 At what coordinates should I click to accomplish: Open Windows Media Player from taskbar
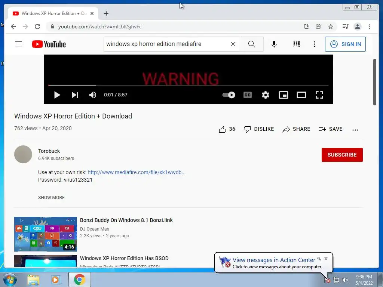coord(55,280)
